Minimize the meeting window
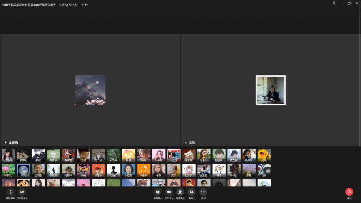Viewport: 361px width, 203px height. click(342, 3)
